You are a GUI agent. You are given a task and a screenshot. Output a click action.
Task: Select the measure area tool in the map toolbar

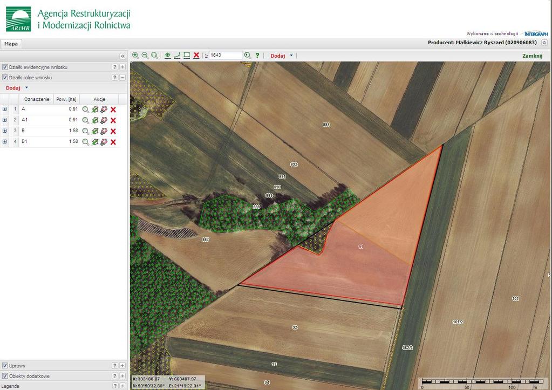click(x=187, y=55)
